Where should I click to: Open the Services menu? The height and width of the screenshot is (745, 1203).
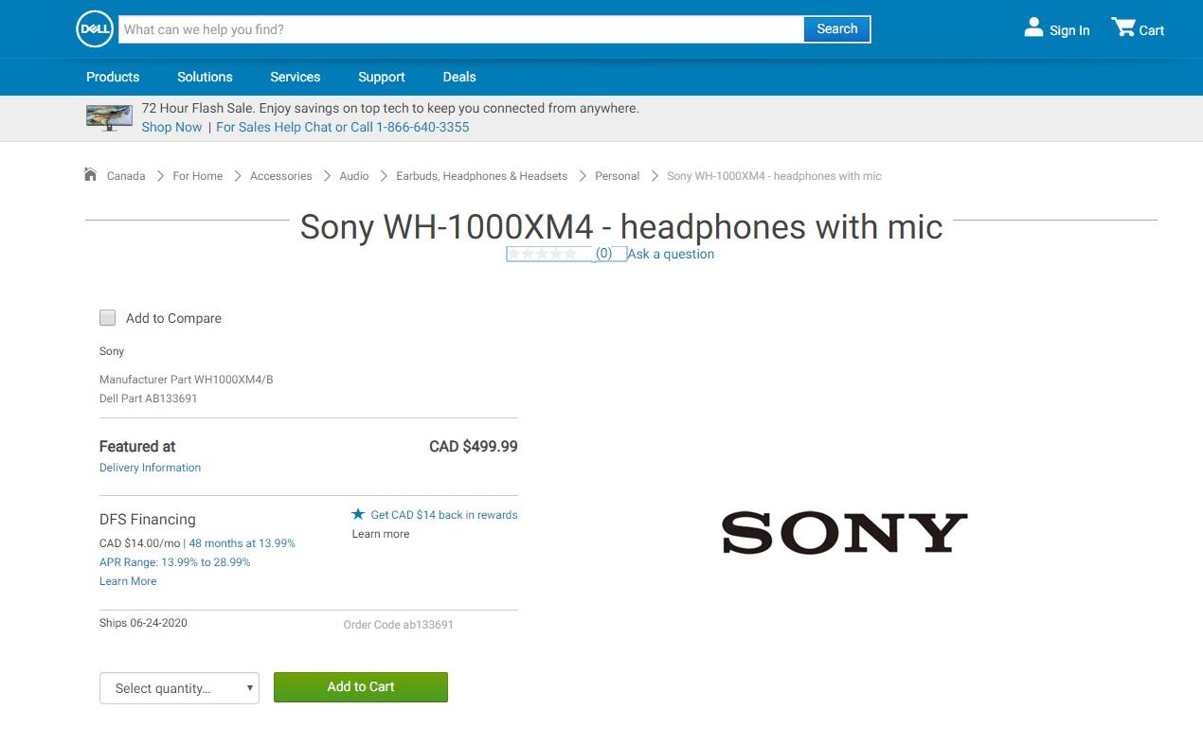click(296, 77)
